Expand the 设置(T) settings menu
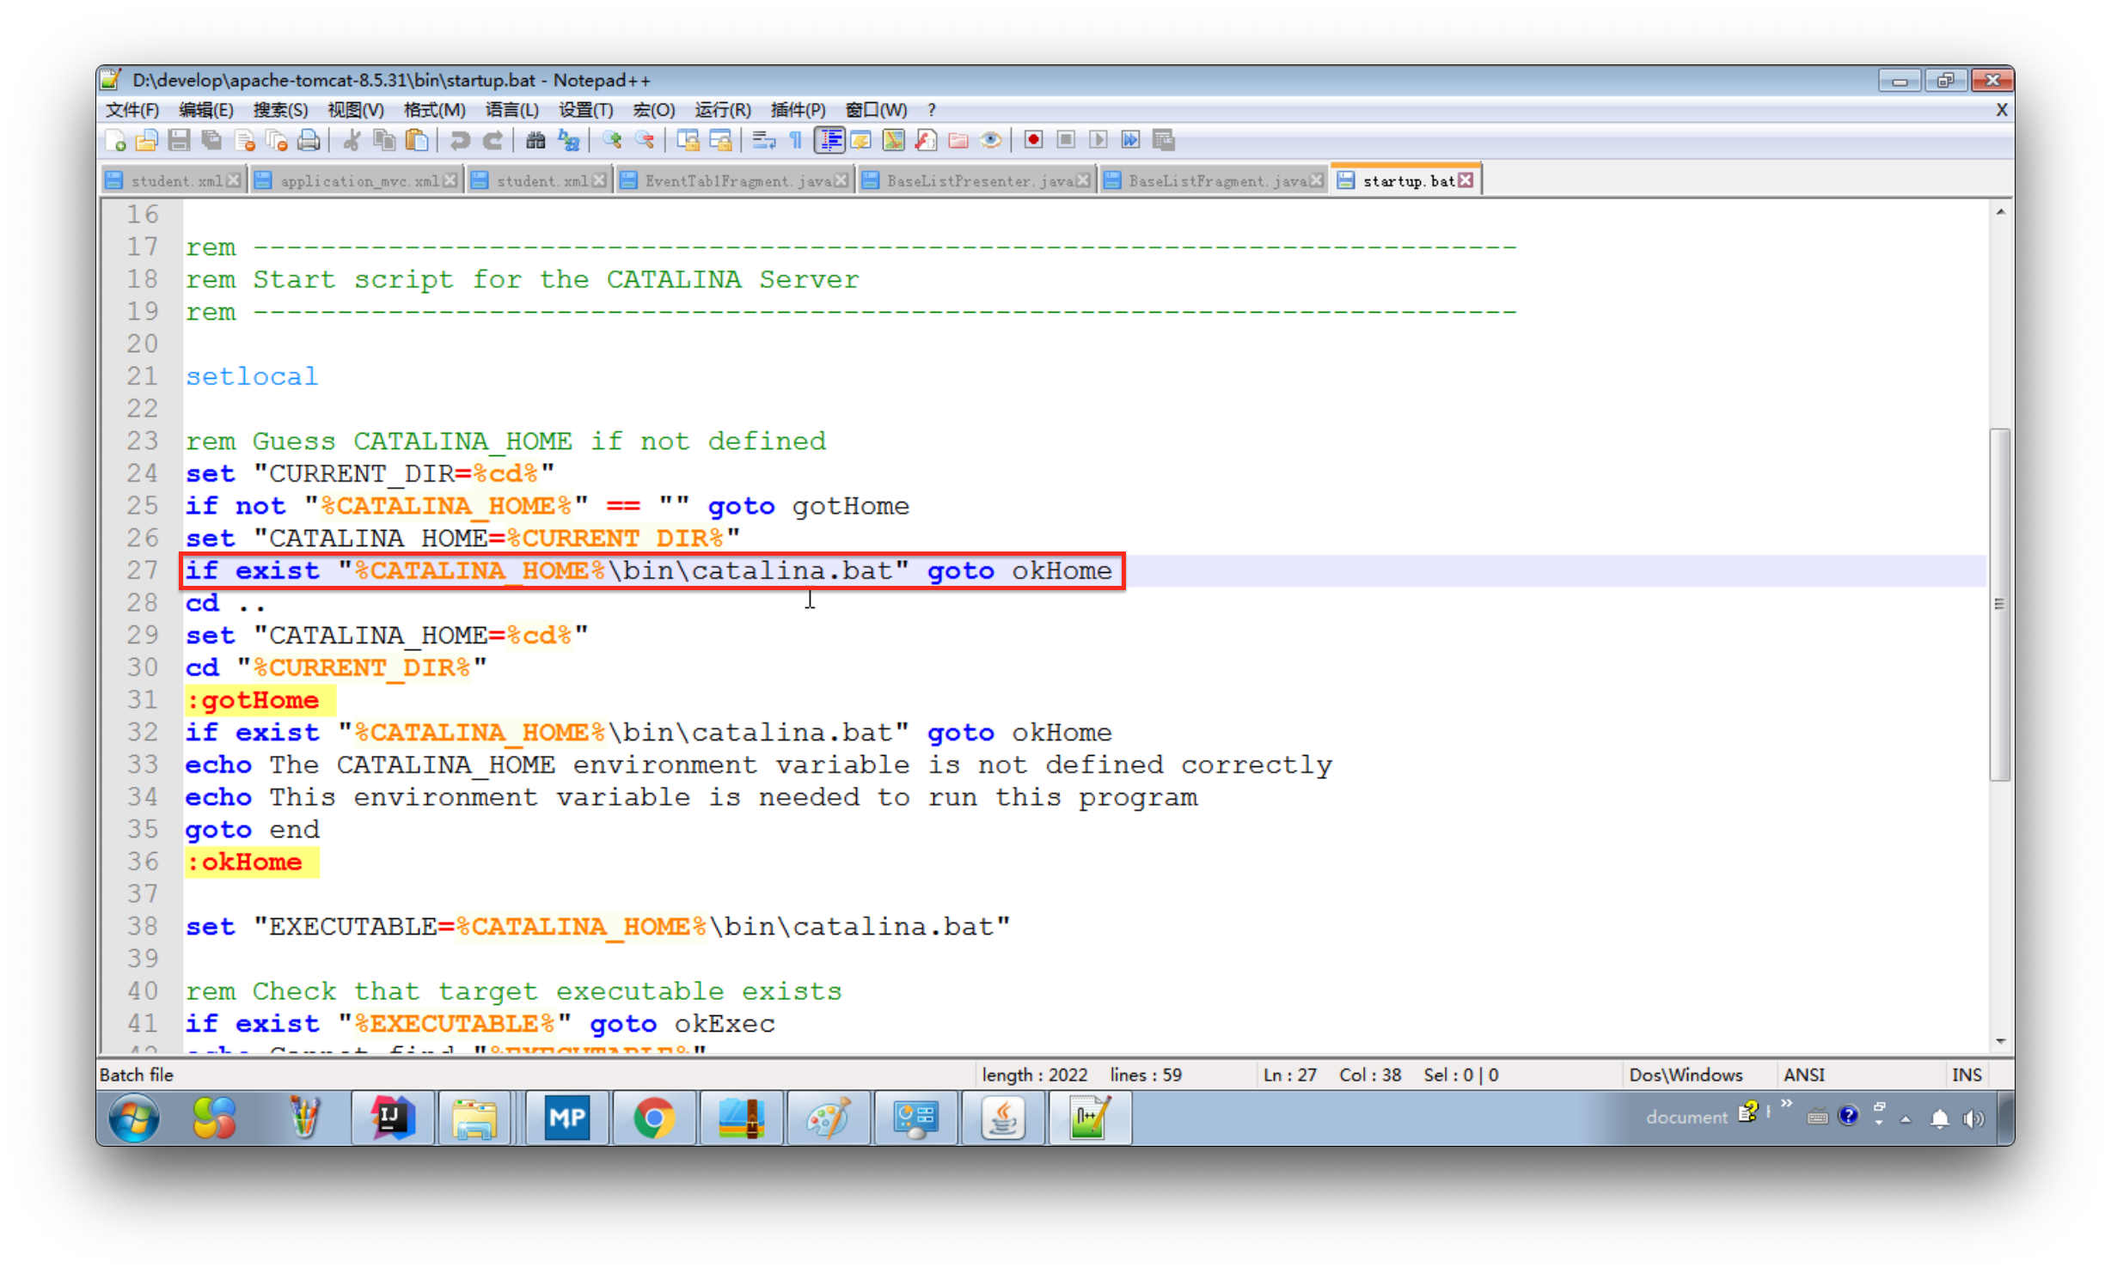Viewport: 2111px width, 1273px height. click(585, 110)
